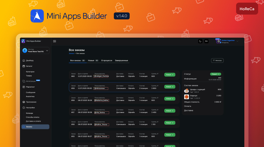Open Настройки in the sidebar
The width and height of the screenshot is (264, 147).
pyautogui.click(x=30, y=108)
